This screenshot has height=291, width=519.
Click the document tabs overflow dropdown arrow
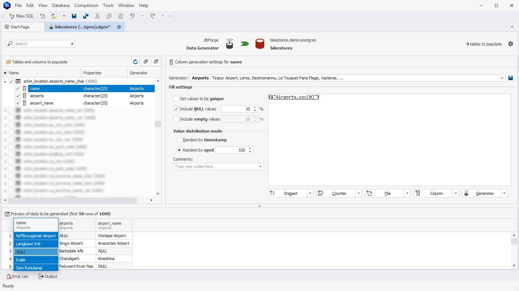click(x=512, y=27)
